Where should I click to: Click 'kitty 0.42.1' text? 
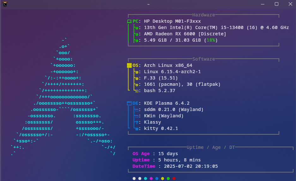pos(161,128)
